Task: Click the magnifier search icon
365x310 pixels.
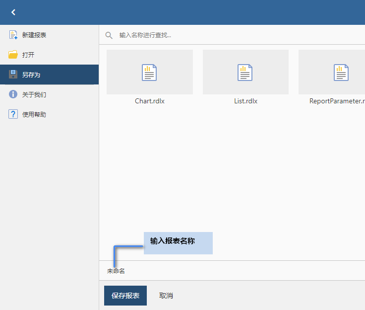Action: [x=109, y=35]
